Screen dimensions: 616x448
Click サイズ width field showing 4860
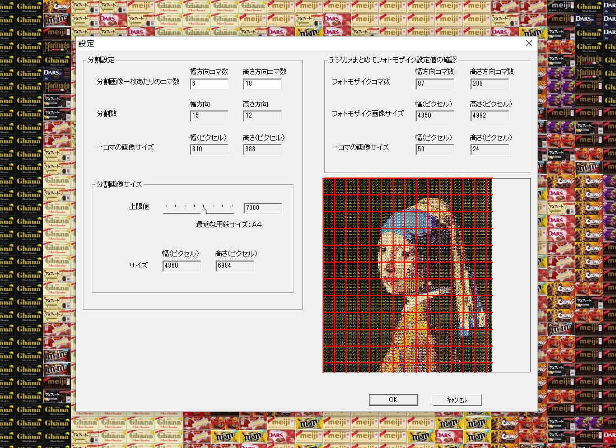click(181, 265)
